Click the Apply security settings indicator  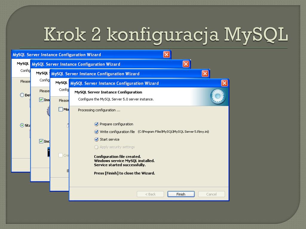(x=96, y=147)
